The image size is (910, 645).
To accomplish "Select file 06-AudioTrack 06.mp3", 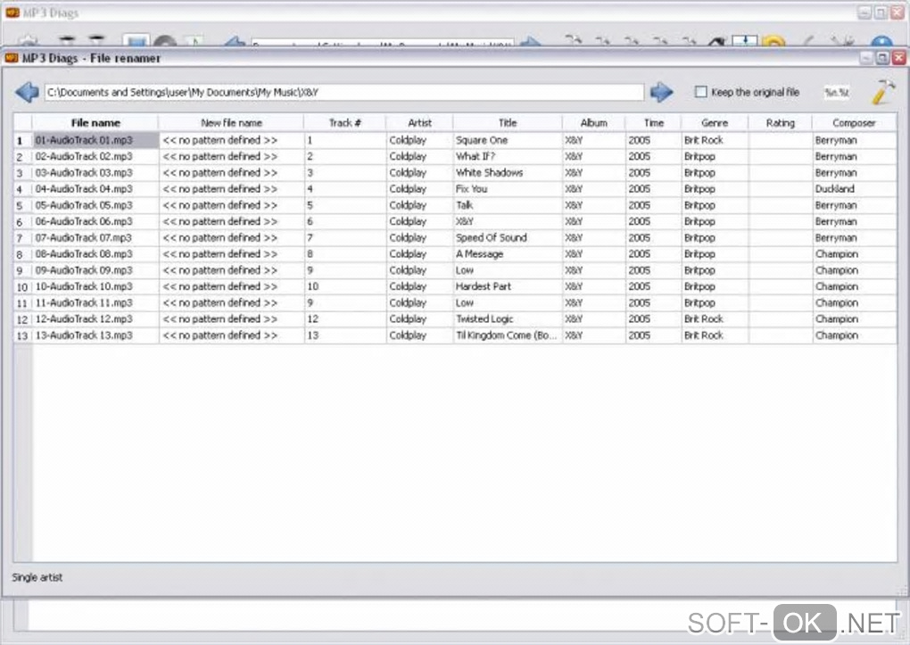I will point(95,221).
